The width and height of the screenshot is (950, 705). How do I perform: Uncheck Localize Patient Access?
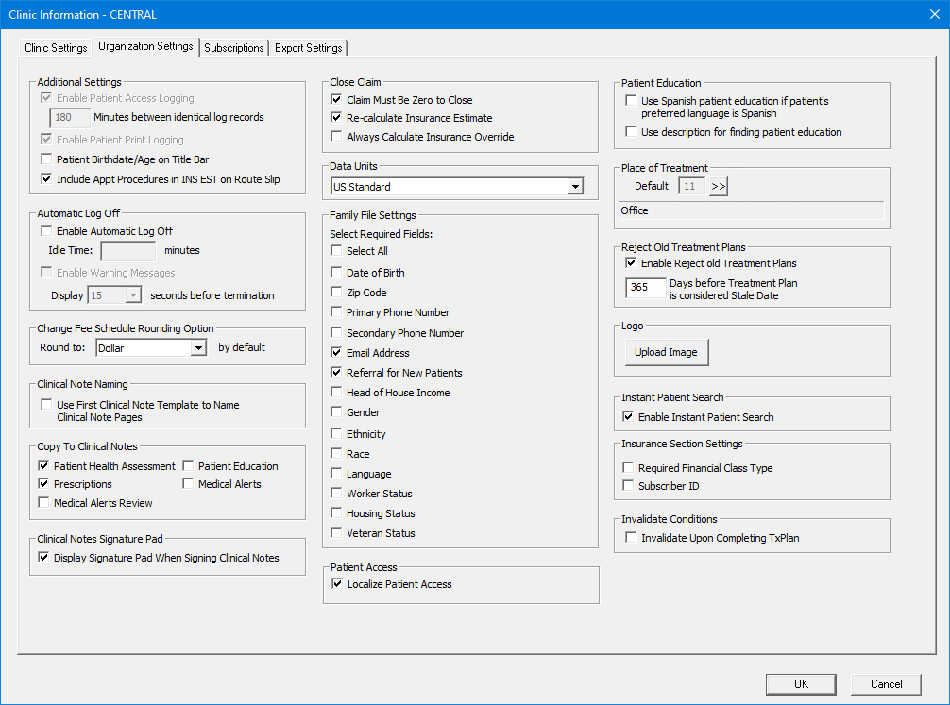[x=336, y=584]
